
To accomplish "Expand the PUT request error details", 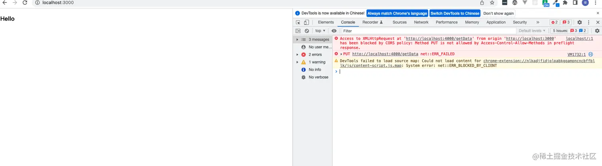I will coord(341,54).
